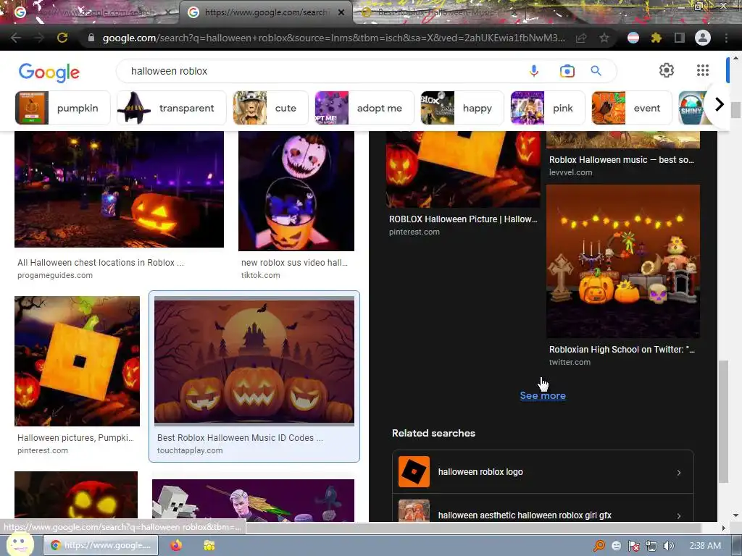The image size is (742, 556).
Task: Open the skull mask tiktok thumbnail
Action: (x=296, y=191)
